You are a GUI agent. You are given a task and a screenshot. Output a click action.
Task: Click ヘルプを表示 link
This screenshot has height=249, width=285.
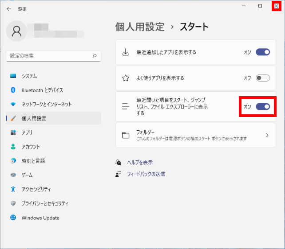click(140, 162)
